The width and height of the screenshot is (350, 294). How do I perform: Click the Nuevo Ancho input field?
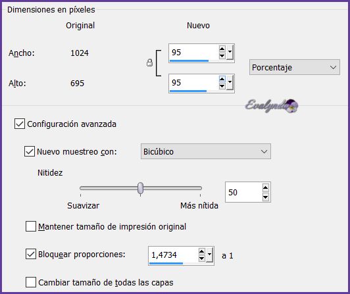(193, 53)
